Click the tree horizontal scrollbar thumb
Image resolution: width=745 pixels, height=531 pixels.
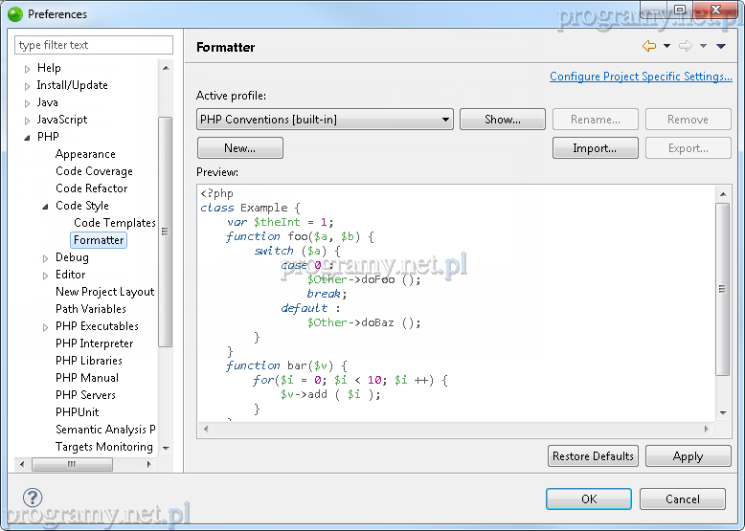71,464
